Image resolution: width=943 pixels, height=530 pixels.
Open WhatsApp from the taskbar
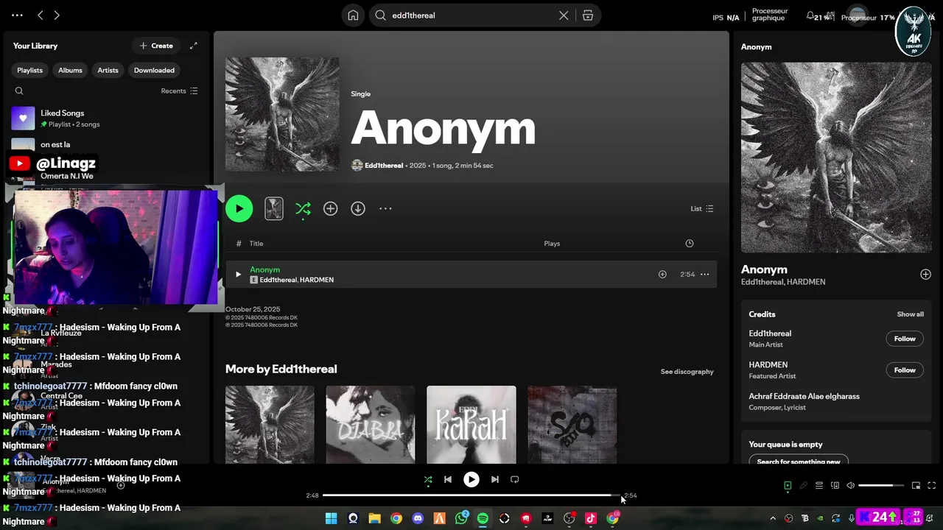point(461,518)
